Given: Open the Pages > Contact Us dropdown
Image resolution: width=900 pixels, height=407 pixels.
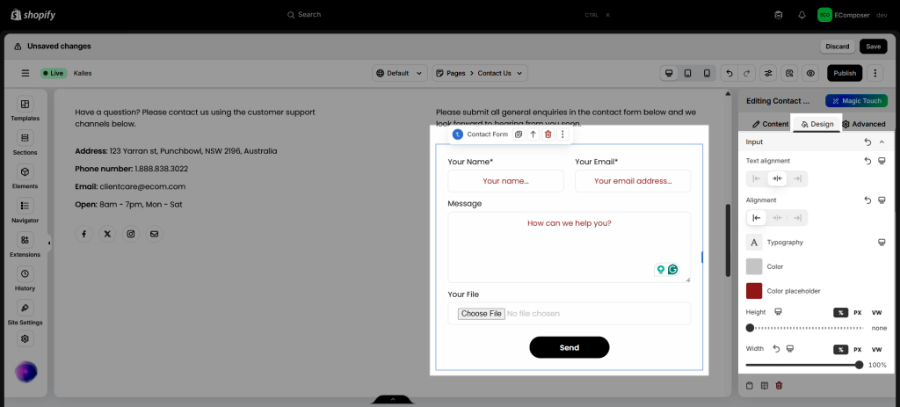Looking at the screenshot, I should tap(480, 73).
